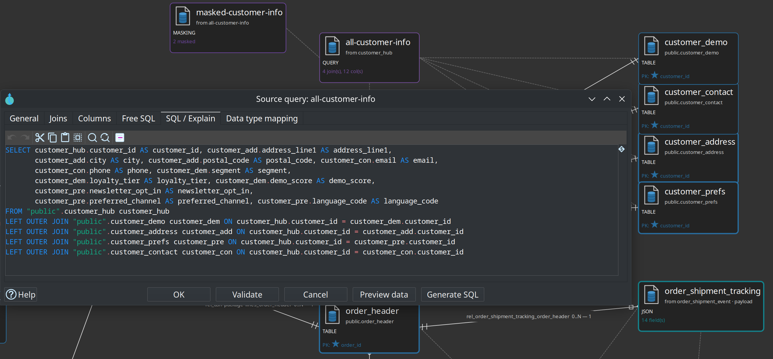Click the Select All dotted-square icon
Image resolution: width=773 pixels, height=359 pixels.
78,138
